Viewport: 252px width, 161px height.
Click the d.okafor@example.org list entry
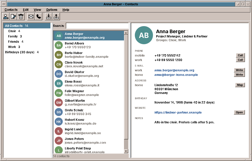82,76
